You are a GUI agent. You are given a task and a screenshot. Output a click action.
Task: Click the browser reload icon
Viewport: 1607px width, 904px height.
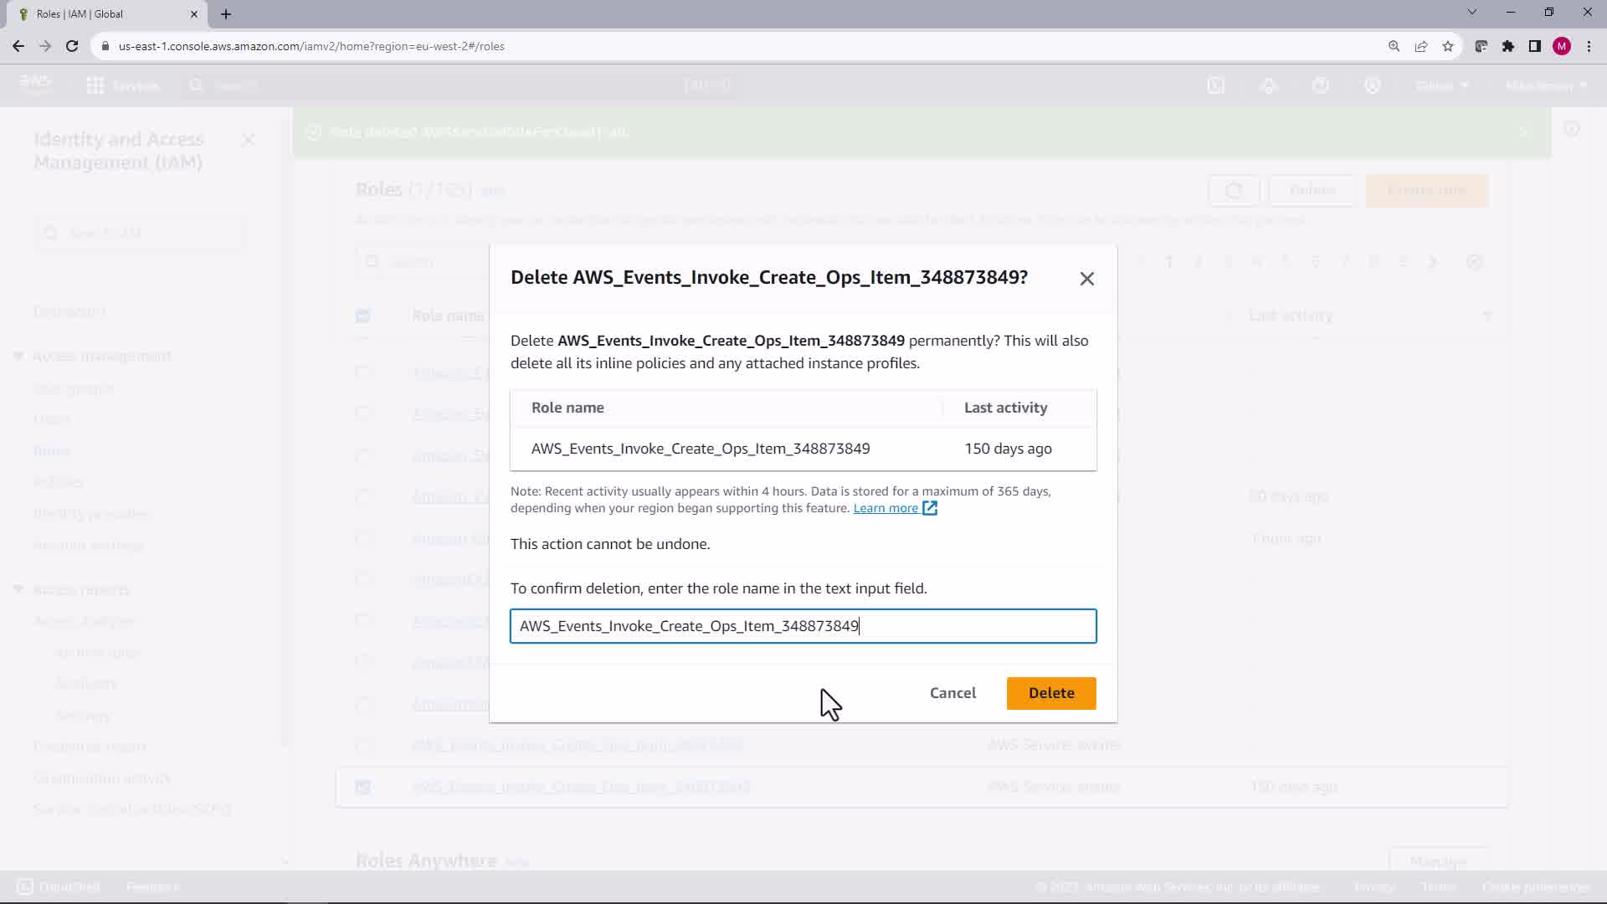click(72, 46)
